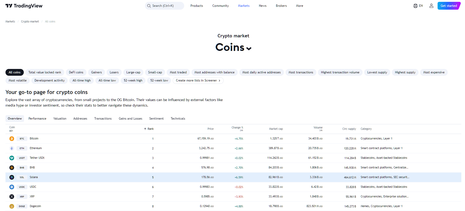The image size is (465, 211).
Task: Open the News menu
Action: 263,6
